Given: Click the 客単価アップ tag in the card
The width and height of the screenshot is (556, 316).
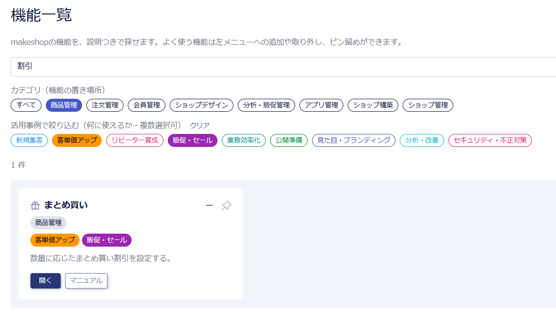Looking at the screenshot, I should (x=55, y=240).
